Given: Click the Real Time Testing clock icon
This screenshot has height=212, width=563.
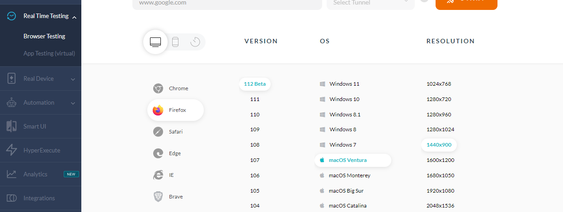Looking at the screenshot, I should (x=12, y=16).
